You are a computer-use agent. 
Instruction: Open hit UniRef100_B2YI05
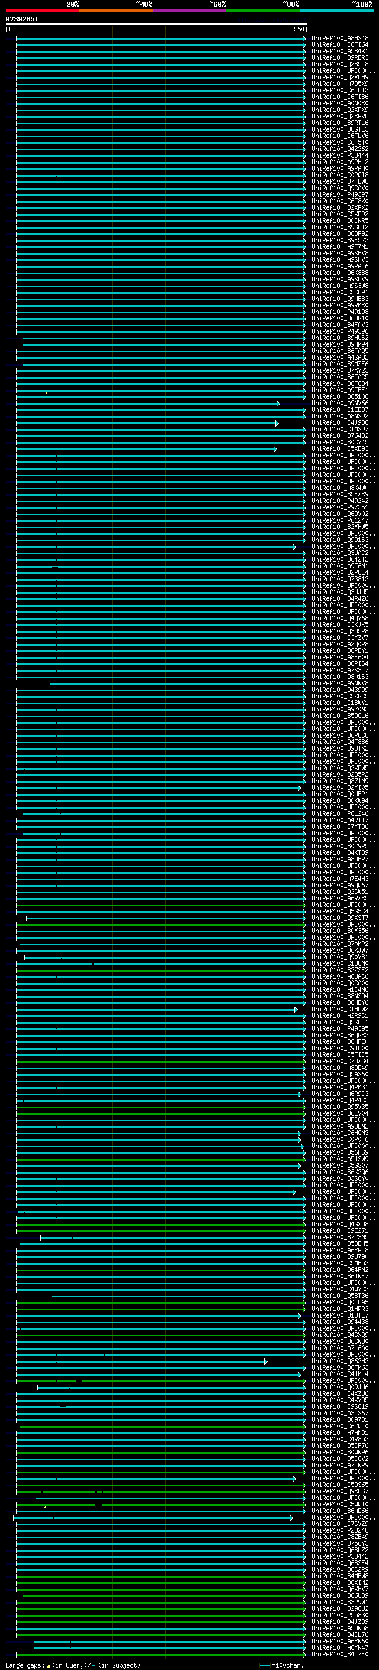(x=340, y=787)
